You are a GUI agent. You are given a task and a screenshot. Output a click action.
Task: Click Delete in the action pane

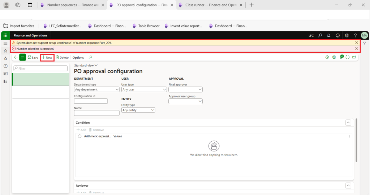[62, 57]
